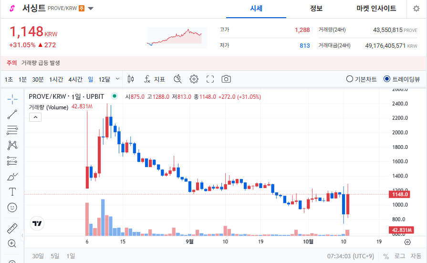Screen dimensions: 427x263
Task: Select the 30분 interval
Action: [38, 79]
